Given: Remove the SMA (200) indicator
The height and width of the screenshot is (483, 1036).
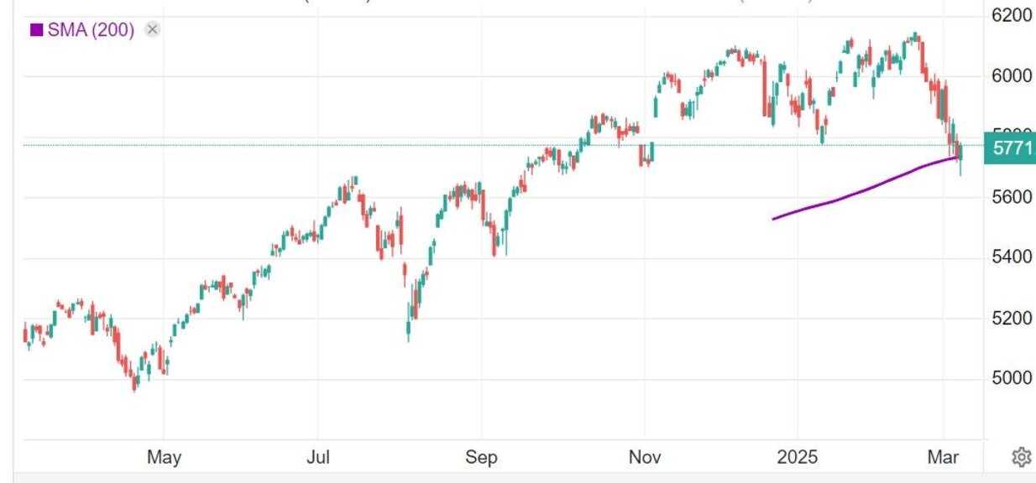Looking at the screenshot, I should [152, 30].
